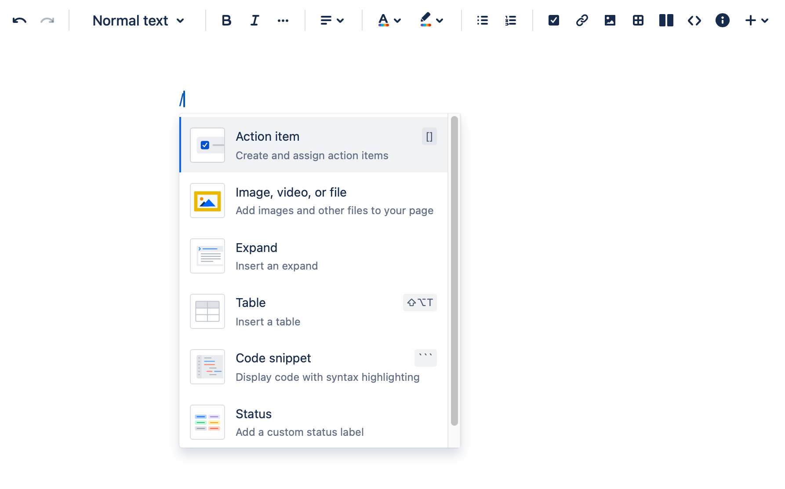Screen dimensions: 785x489
Task: Toggle italic formatting
Action: tap(254, 21)
